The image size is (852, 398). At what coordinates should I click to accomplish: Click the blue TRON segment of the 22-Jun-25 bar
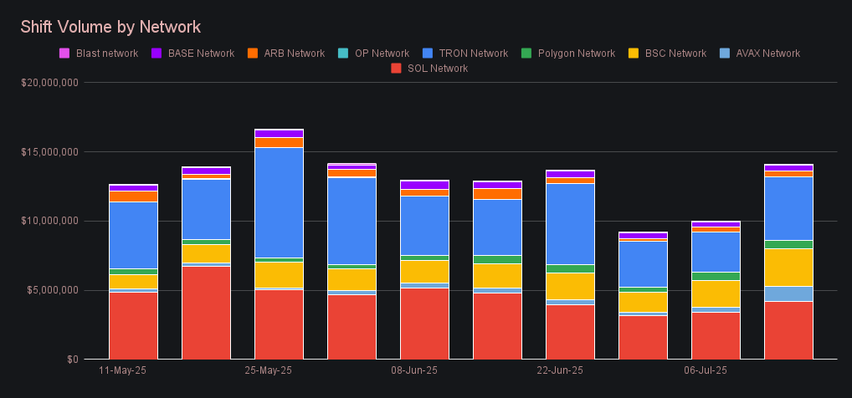[x=571, y=223]
